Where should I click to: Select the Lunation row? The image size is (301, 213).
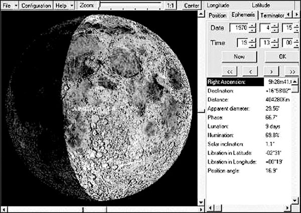click(249, 126)
